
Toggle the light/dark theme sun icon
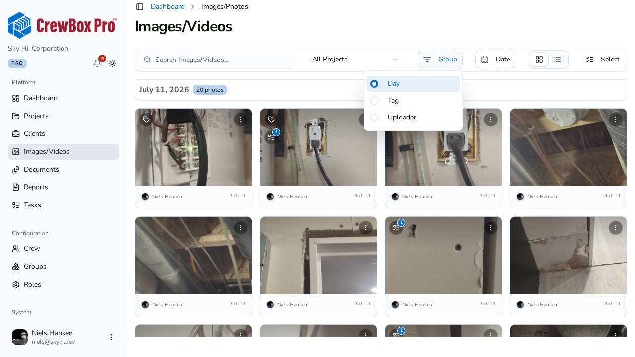[112, 63]
